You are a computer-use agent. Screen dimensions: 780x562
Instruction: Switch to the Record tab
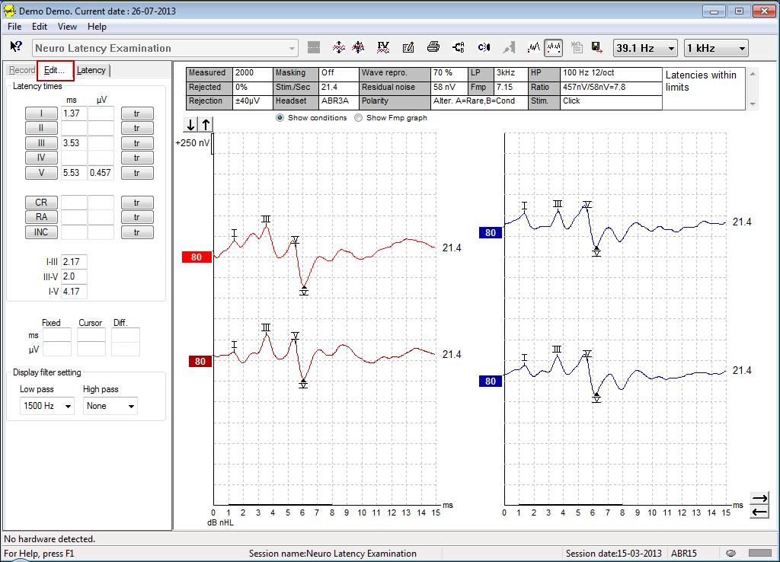[x=22, y=70]
